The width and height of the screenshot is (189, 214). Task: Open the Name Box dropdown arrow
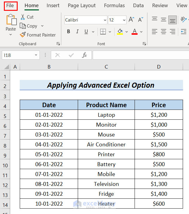click(36, 55)
